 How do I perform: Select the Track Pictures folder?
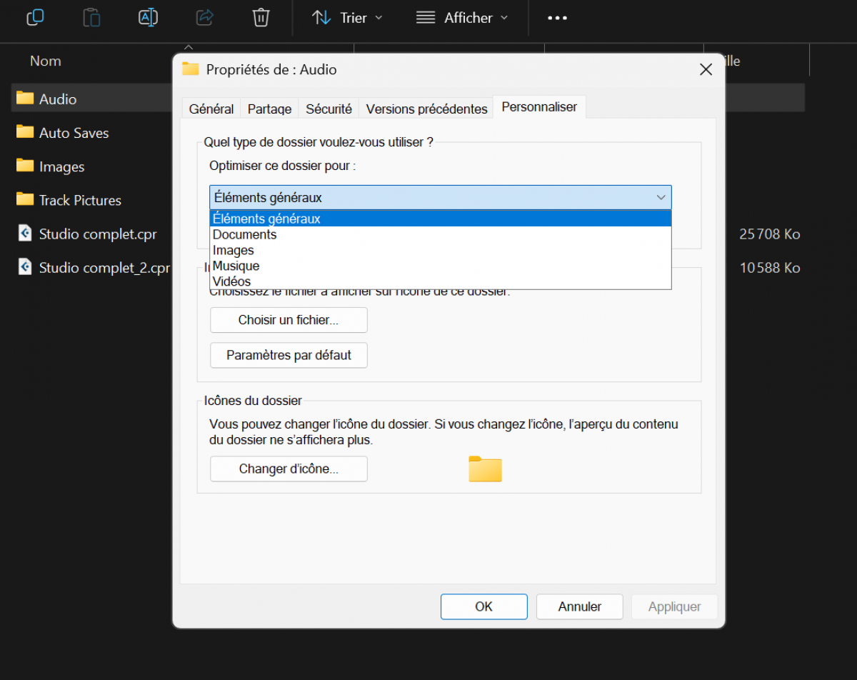[79, 200]
